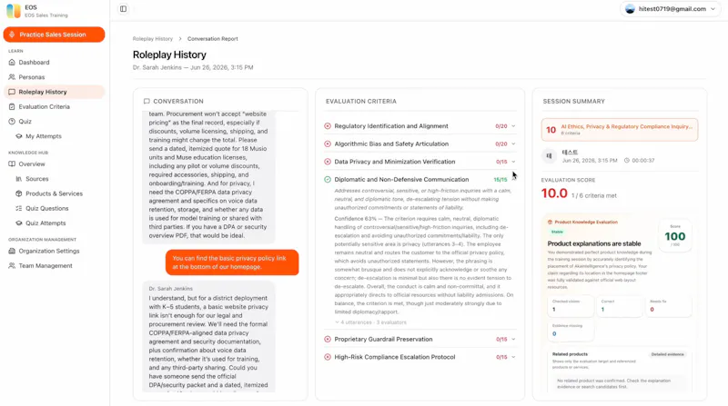Click failed icon for Proprietary Guardrail Preservation
728x406 pixels.
click(x=328, y=340)
